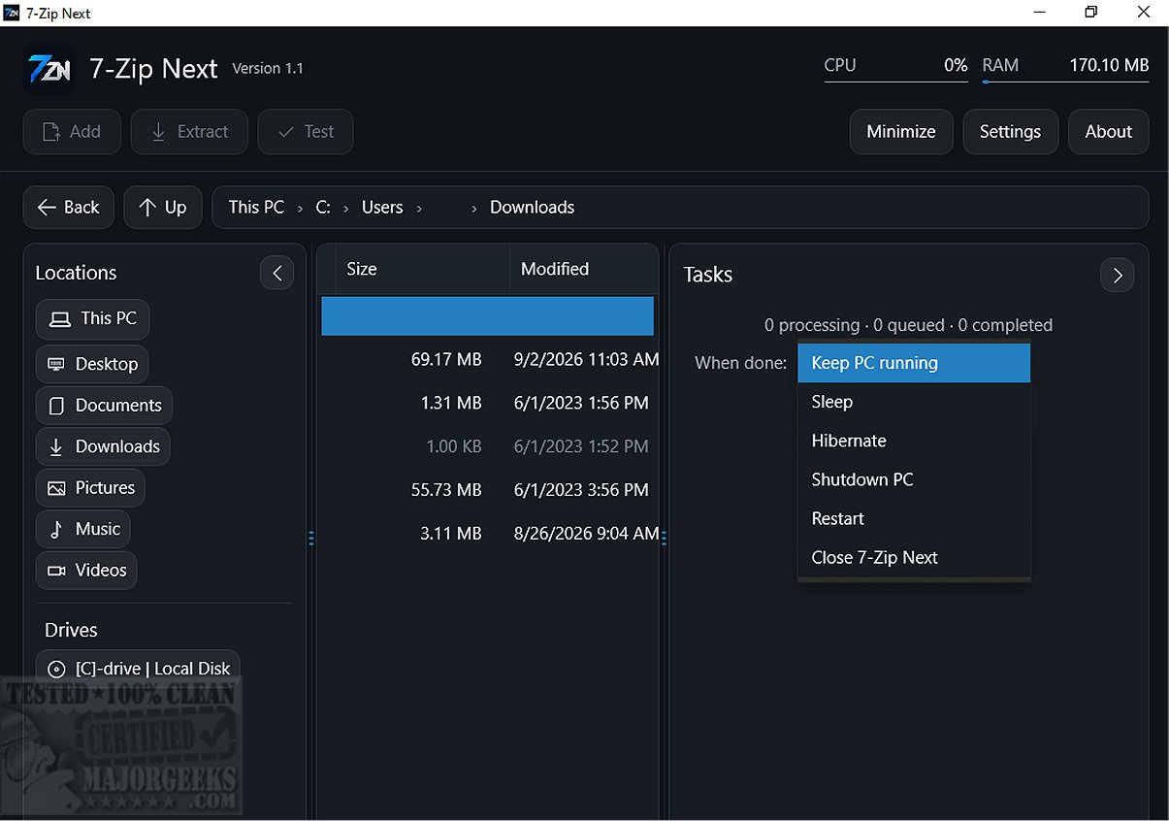Go Back to the previous folder
The image size is (1169, 821).
[69, 208]
